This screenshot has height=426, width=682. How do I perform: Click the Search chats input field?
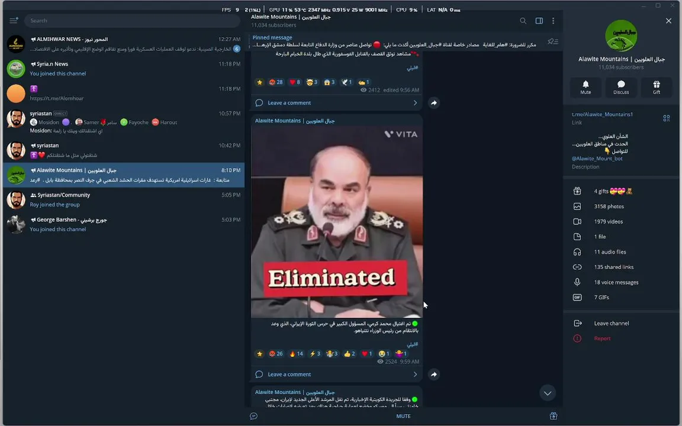click(132, 21)
